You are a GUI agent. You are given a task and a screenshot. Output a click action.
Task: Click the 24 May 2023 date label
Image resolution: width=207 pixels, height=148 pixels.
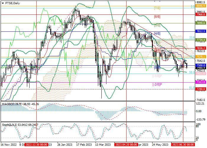[x=160, y=144]
